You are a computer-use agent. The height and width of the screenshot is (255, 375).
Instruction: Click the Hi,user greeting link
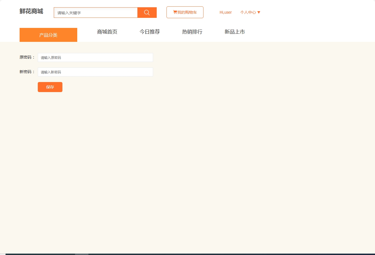coord(226,12)
